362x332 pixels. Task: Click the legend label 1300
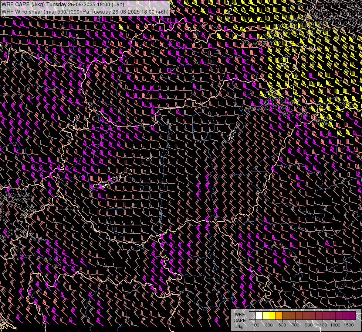pos(335,325)
